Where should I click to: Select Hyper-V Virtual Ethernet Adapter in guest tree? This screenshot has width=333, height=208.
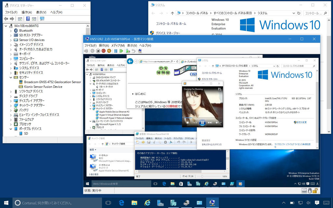pos(114,115)
